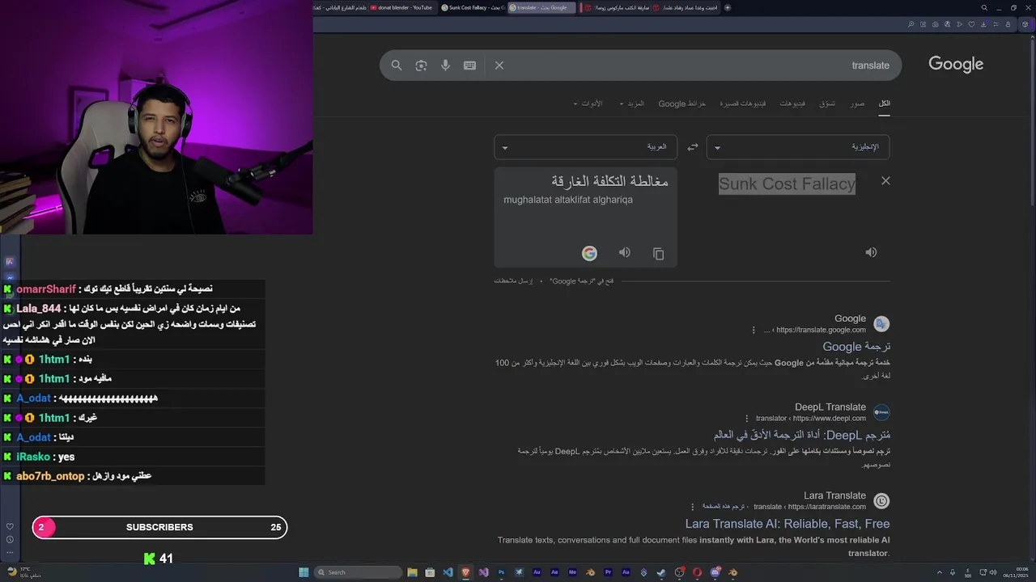Click فتح في ترجمة Google link
The image size is (1036, 582).
(x=581, y=281)
